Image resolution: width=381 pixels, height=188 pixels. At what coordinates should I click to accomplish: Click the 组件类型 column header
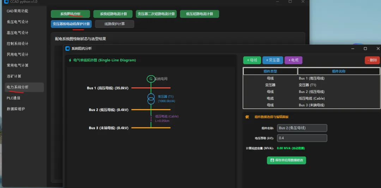(271, 71)
